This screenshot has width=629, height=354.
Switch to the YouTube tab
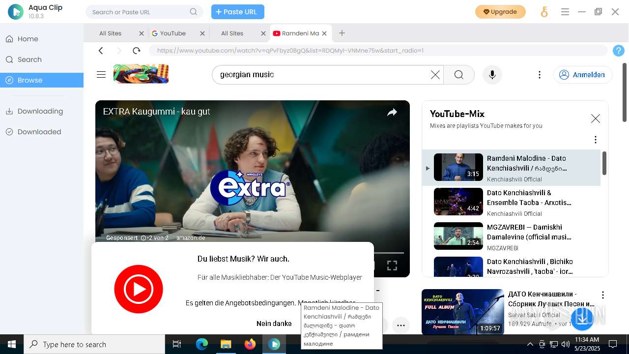[x=172, y=33]
